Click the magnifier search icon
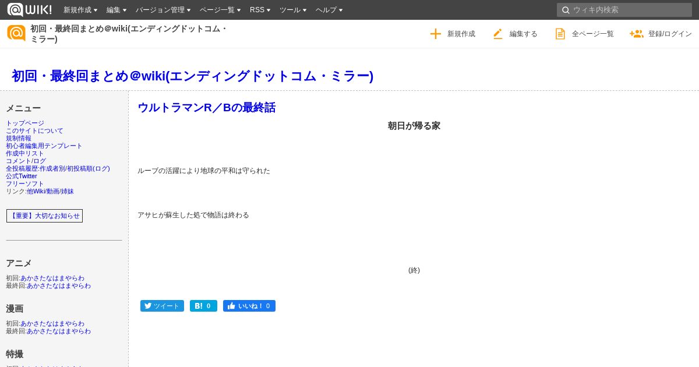 (566, 10)
